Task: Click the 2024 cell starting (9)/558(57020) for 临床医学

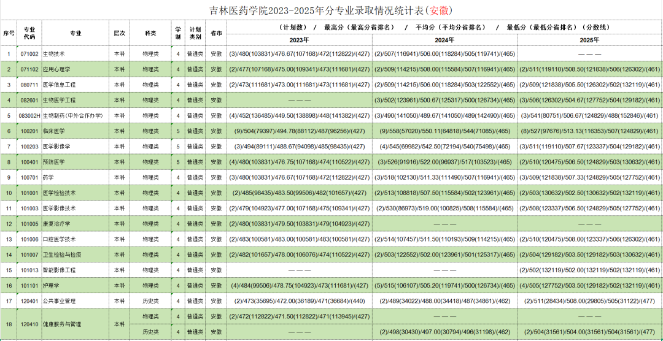Action: point(444,131)
